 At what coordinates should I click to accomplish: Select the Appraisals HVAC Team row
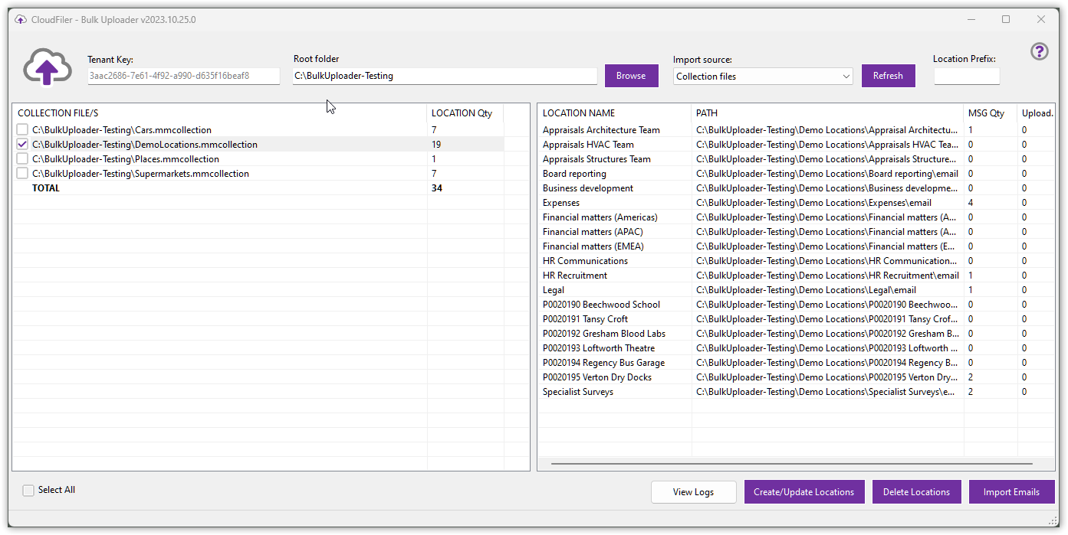click(796, 145)
